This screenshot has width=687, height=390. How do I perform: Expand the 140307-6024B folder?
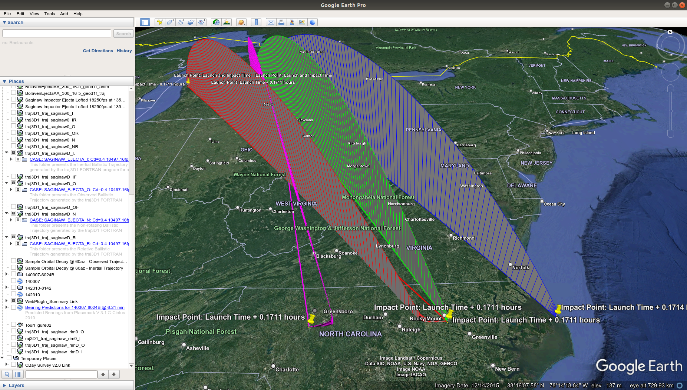(x=6, y=274)
